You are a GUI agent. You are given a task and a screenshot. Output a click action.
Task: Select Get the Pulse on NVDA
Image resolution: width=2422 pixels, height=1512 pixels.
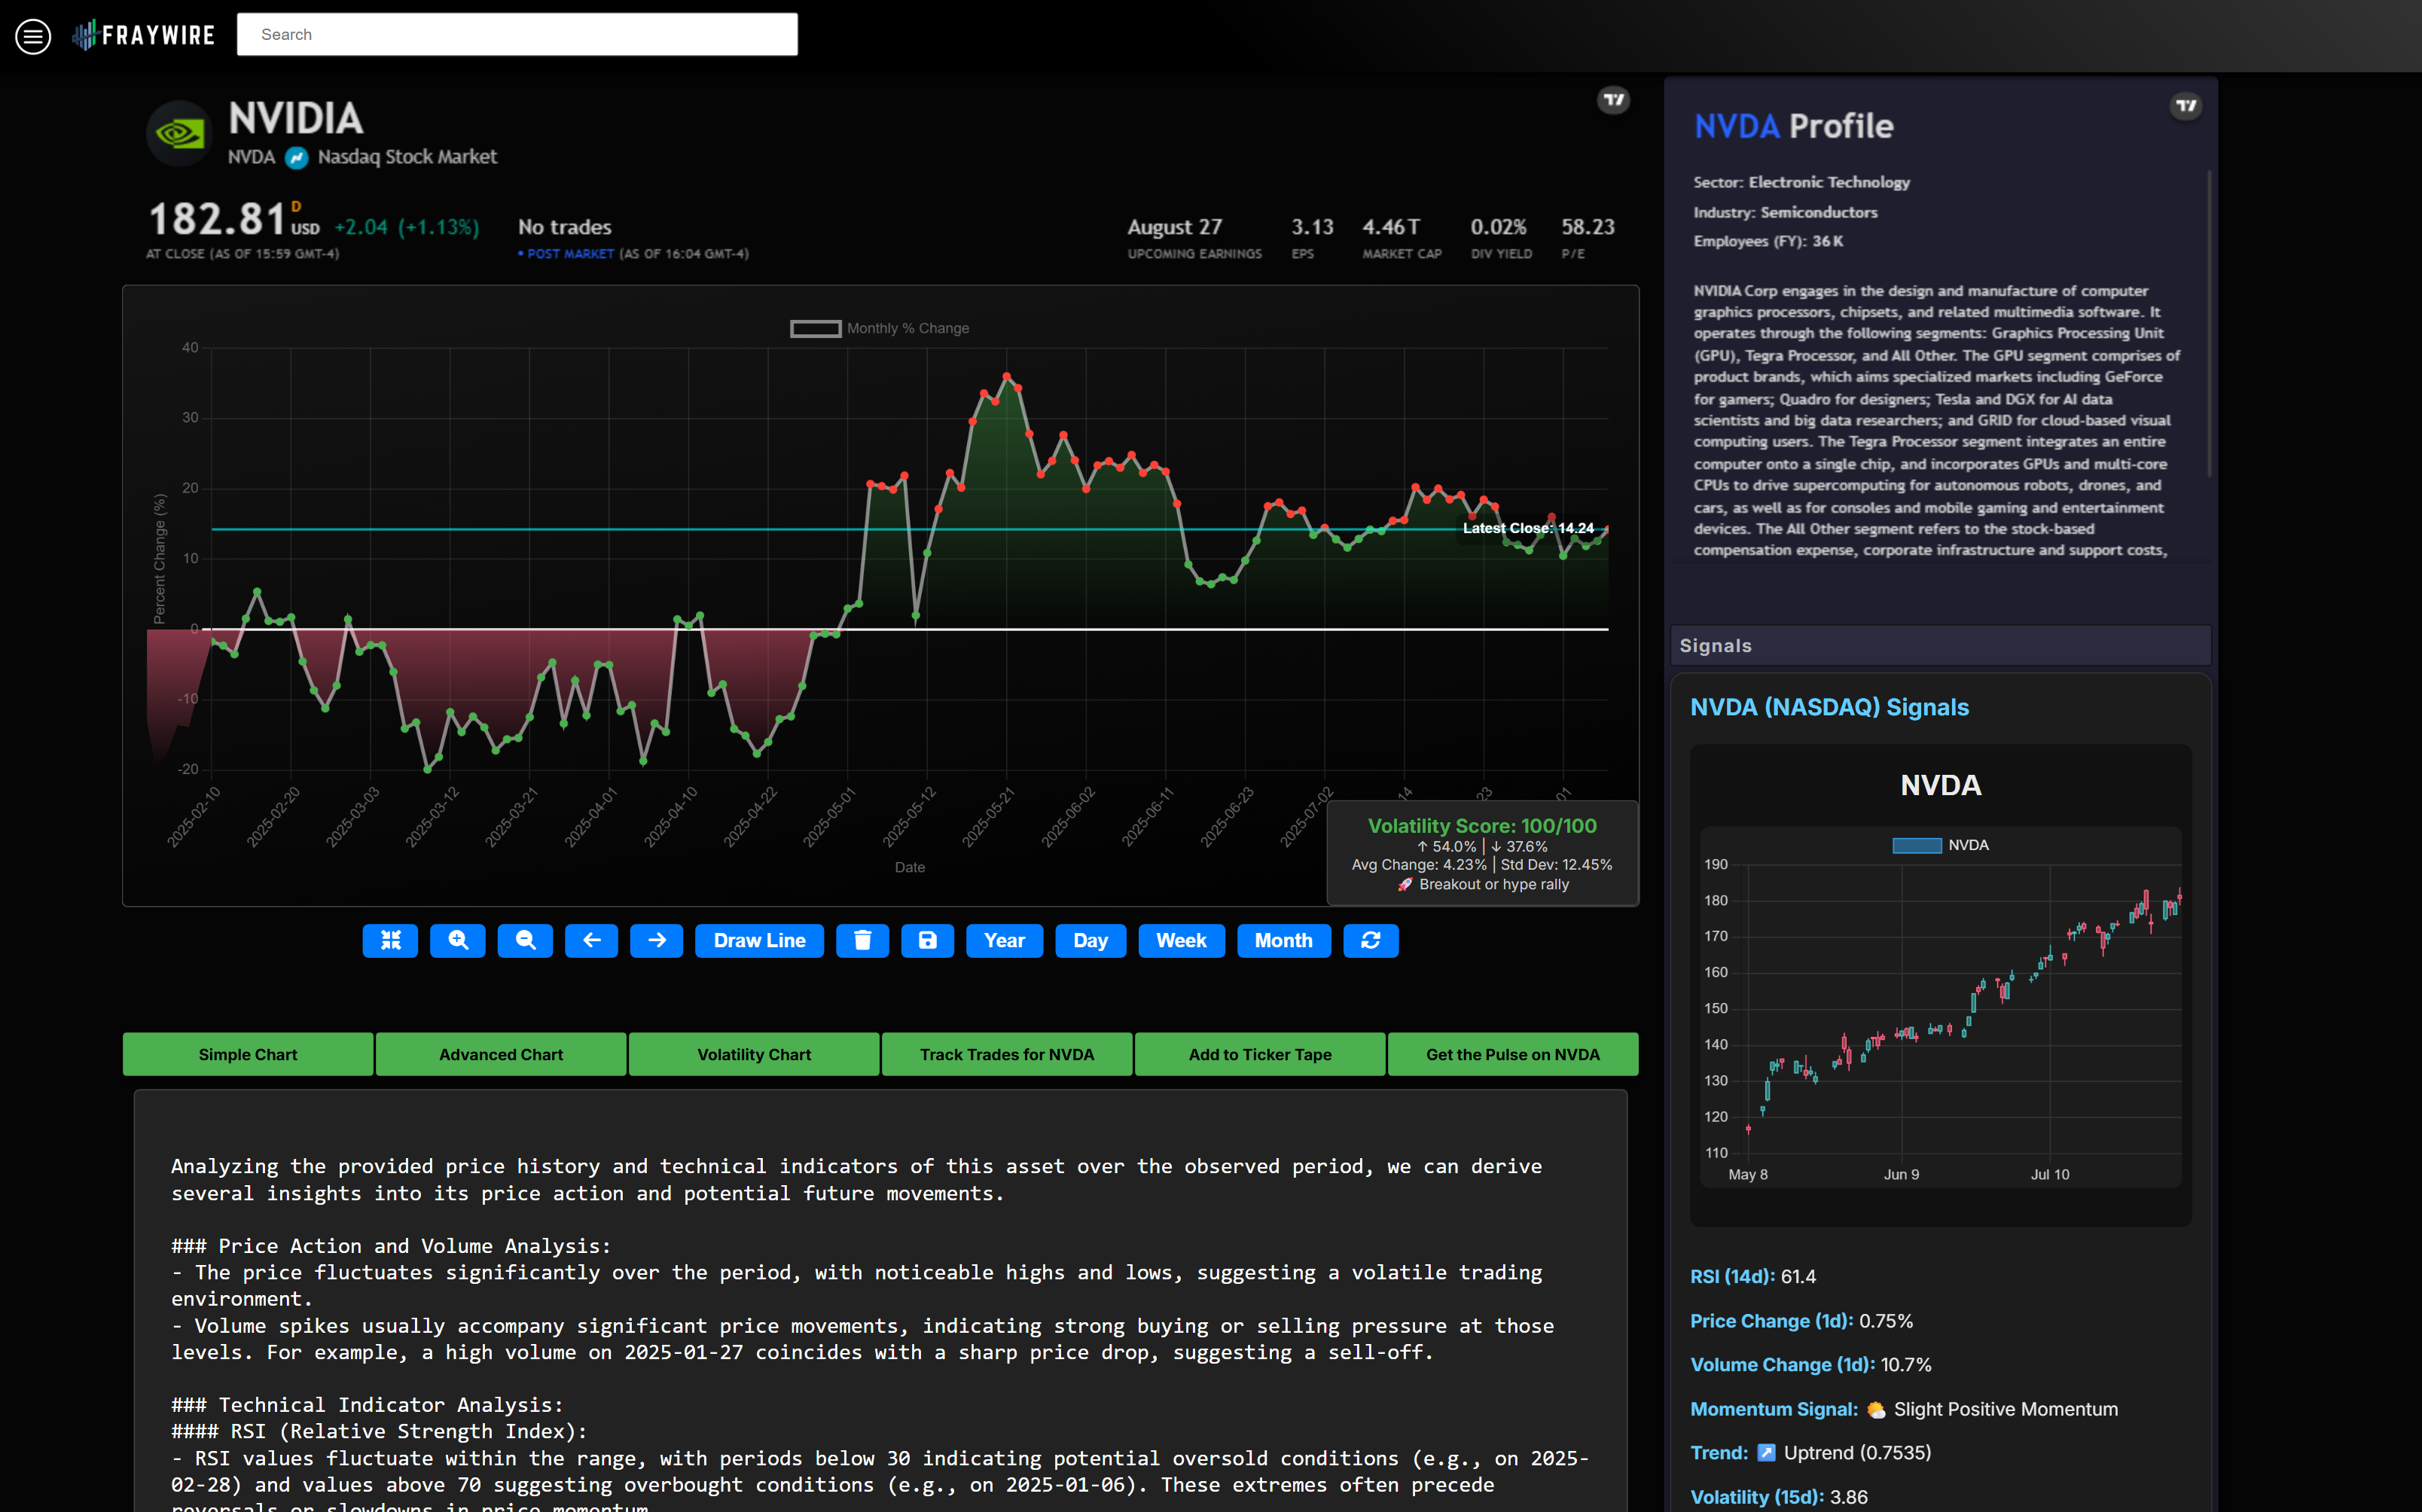click(x=1513, y=1054)
